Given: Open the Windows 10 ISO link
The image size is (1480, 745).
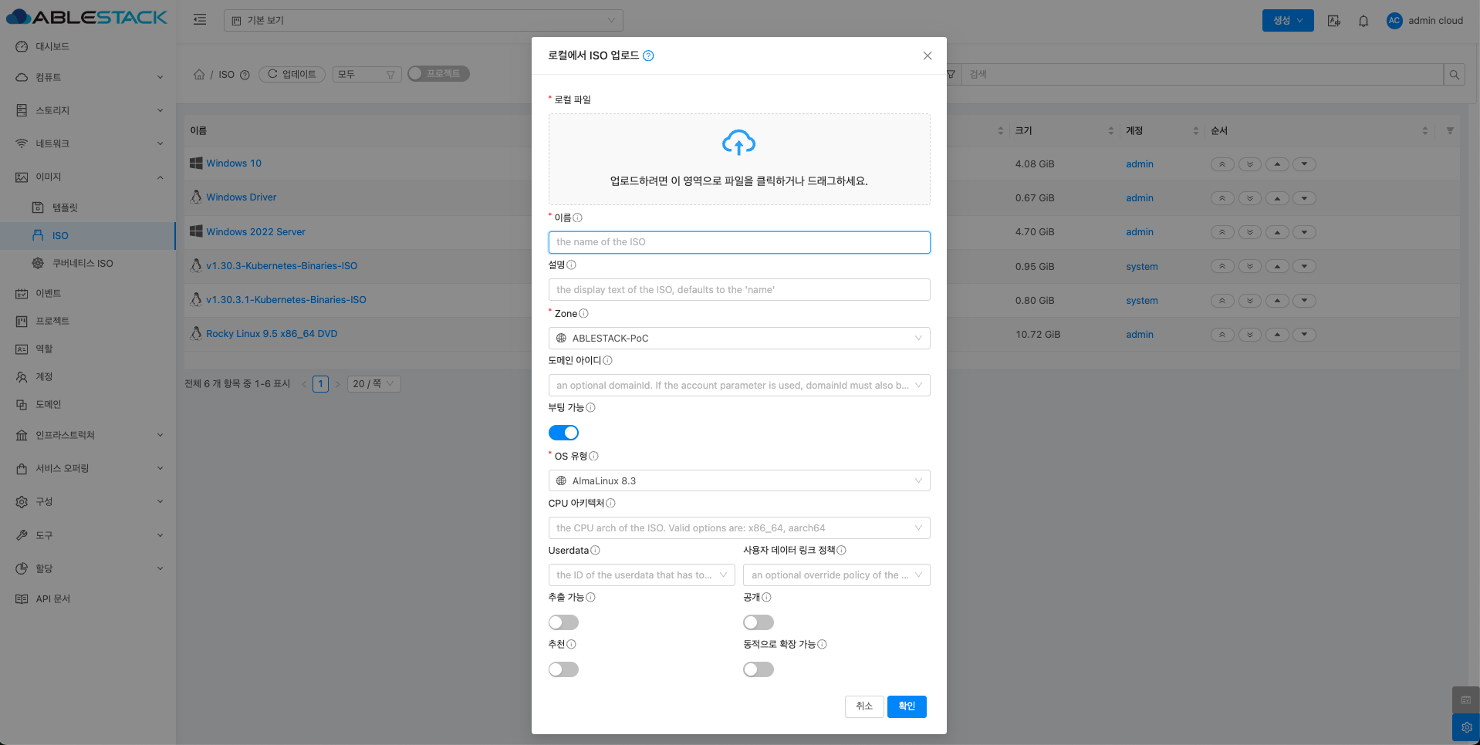Looking at the screenshot, I should pos(234,163).
